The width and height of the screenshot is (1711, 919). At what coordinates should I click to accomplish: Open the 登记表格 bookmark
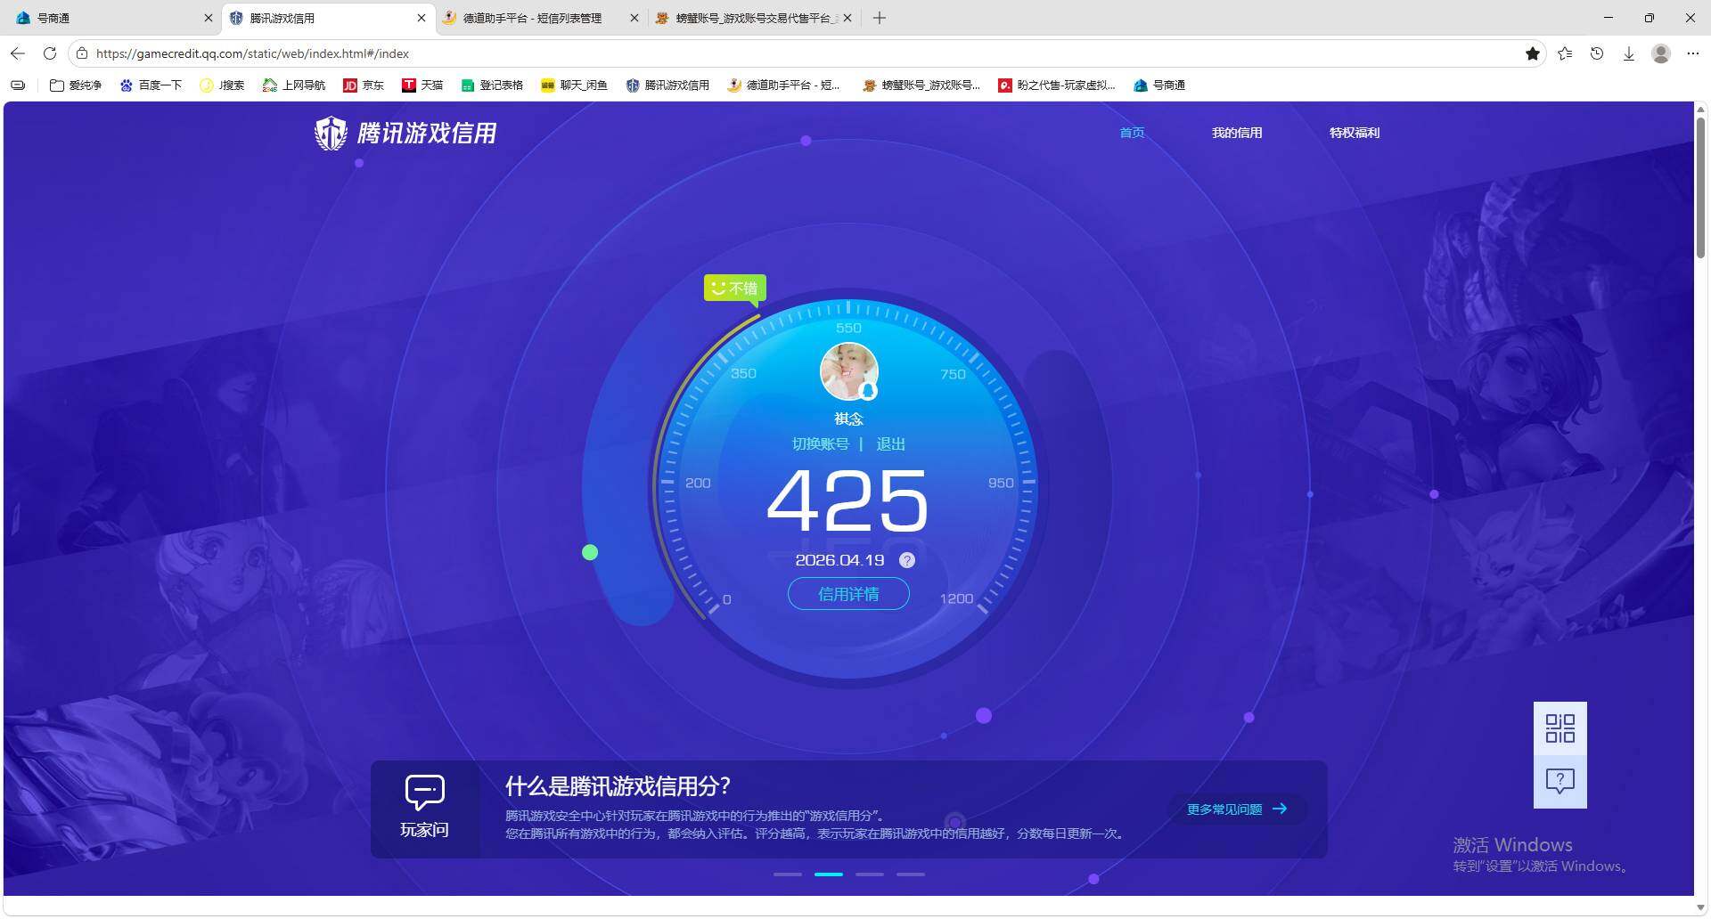tap(492, 85)
